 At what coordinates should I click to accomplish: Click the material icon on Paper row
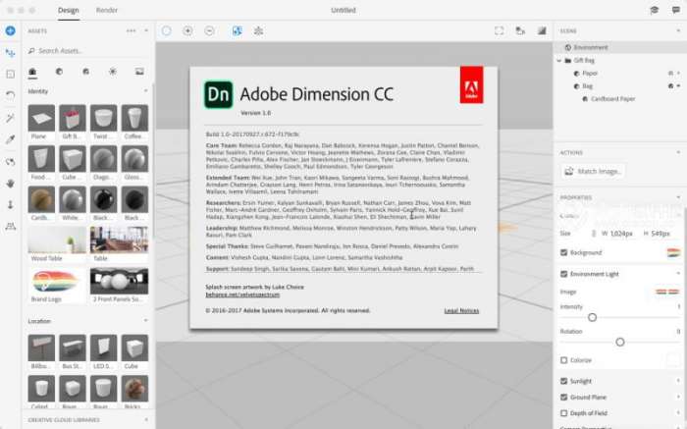[x=670, y=74]
